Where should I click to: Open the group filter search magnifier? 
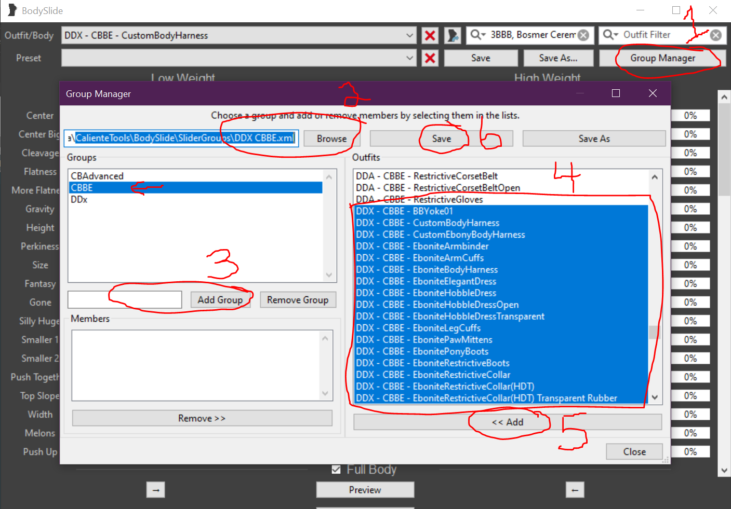click(477, 35)
